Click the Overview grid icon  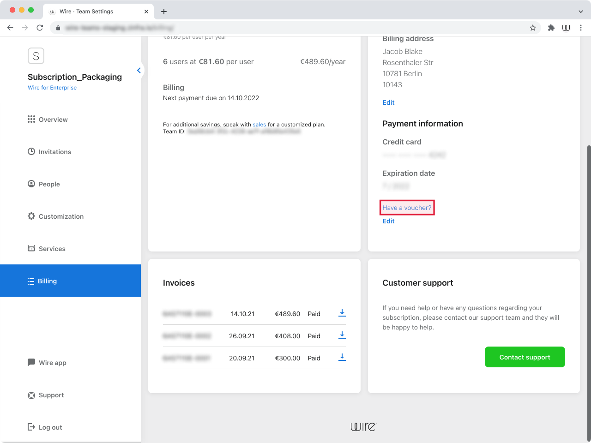point(31,119)
